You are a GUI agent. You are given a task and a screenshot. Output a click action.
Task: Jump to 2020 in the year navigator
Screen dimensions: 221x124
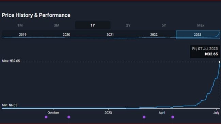[66, 35]
